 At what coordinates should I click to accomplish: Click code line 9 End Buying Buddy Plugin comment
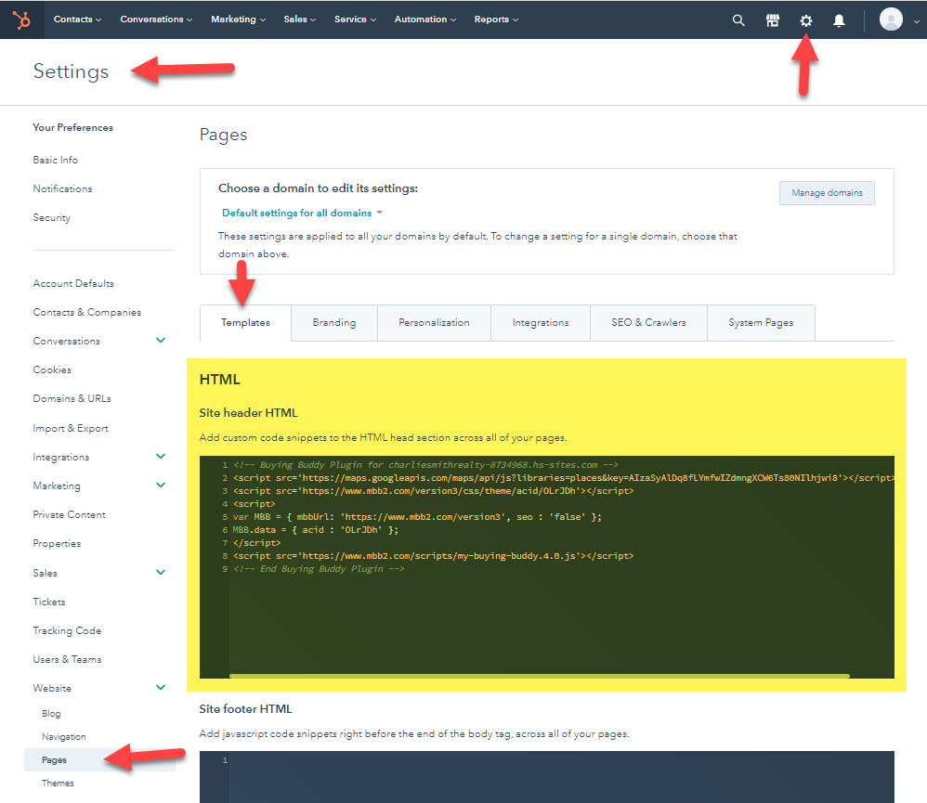click(319, 569)
